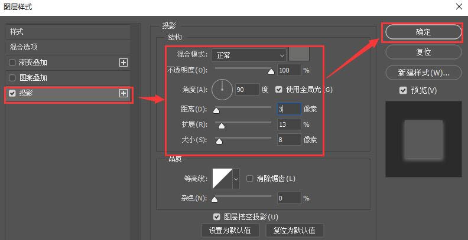Open the 混合模式 dropdown
The image size is (468, 240).
[249, 55]
